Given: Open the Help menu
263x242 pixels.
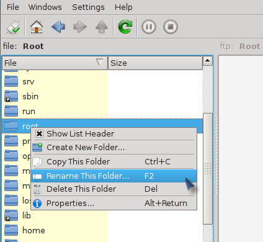Looking at the screenshot, I should (123, 7).
